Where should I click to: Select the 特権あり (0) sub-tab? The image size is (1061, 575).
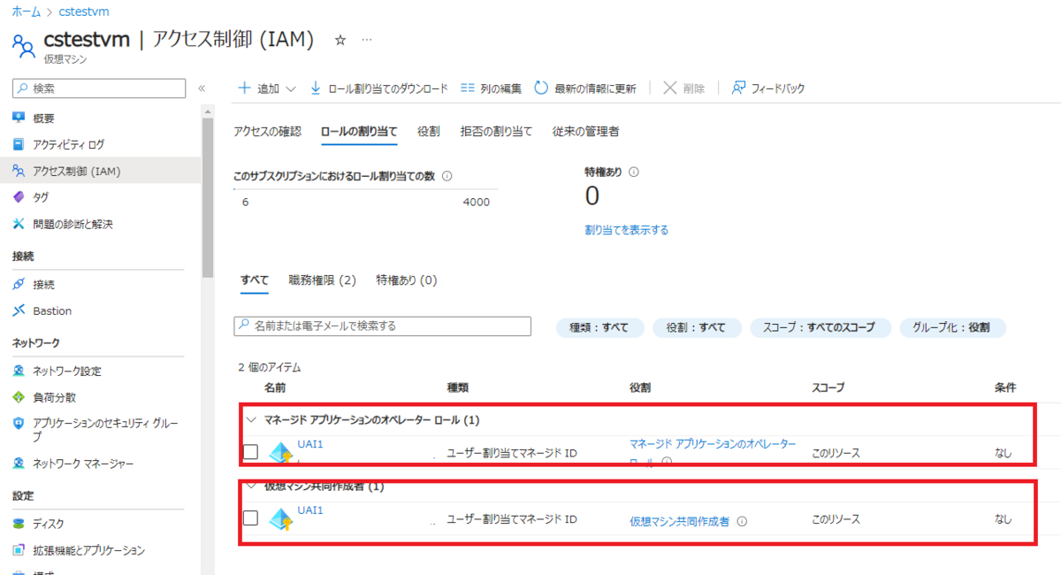[x=407, y=280]
